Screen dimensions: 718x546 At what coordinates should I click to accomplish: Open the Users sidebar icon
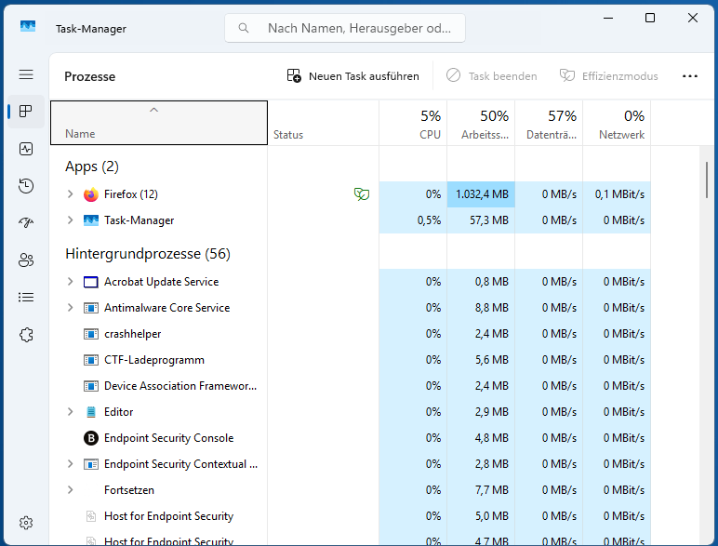click(x=26, y=260)
